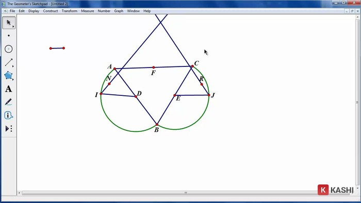
Task: Minimize the inner document window
Action: coord(347,11)
